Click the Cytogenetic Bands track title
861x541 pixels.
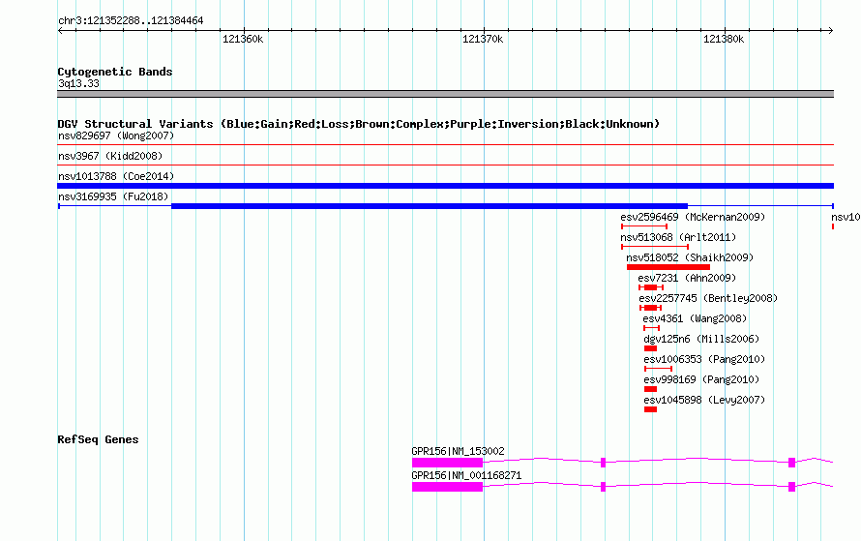[x=115, y=72]
